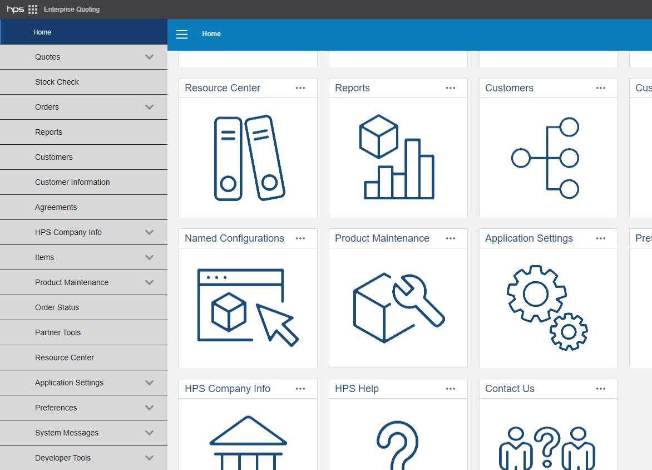This screenshot has height=470, width=652.
Task: Open Order Status in the sidebar
Action: 83,307
